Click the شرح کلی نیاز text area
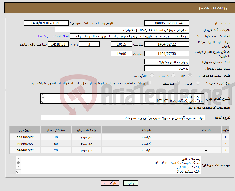The image size is (235, 191). point(122,98)
